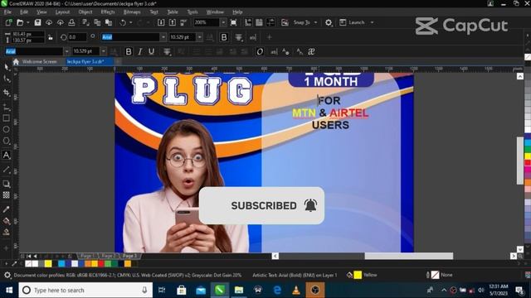Select the Transparency checkerboard tool
This screenshot has width=531, height=298.
(x=6, y=195)
